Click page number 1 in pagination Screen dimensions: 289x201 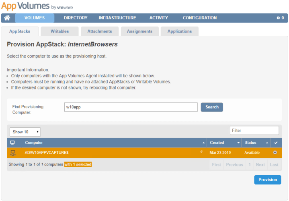(x=250, y=165)
